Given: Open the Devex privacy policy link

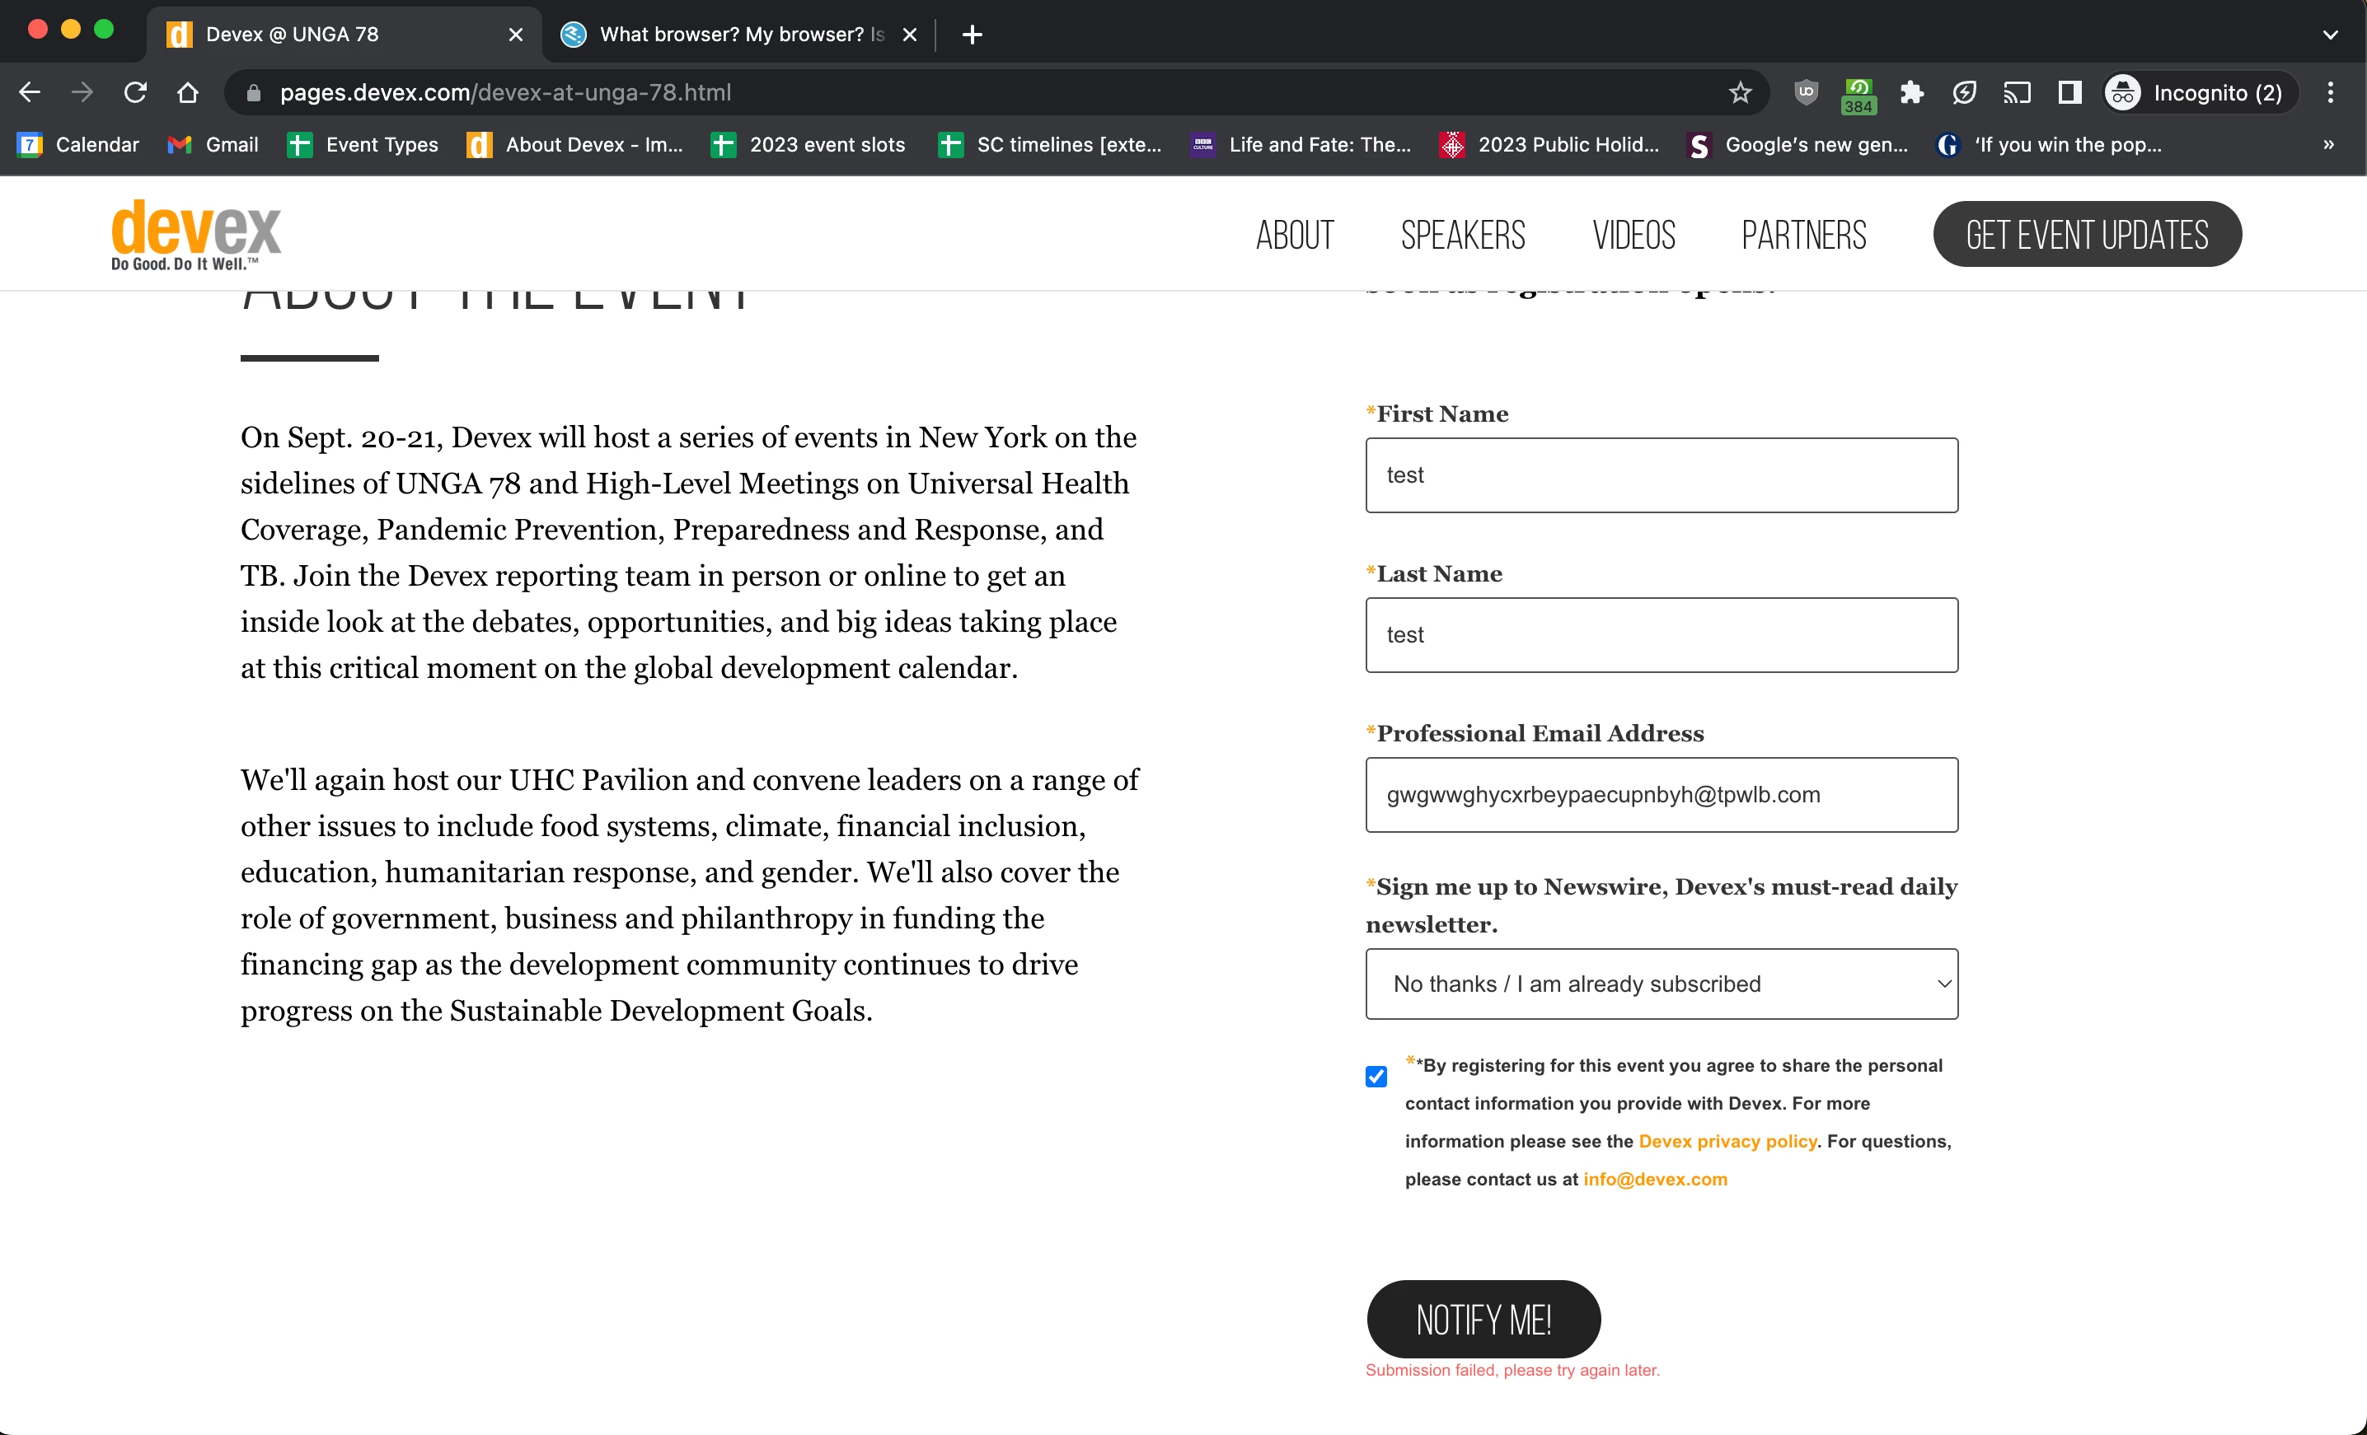Looking at the screenshot, I should tap(1727, 1141).
